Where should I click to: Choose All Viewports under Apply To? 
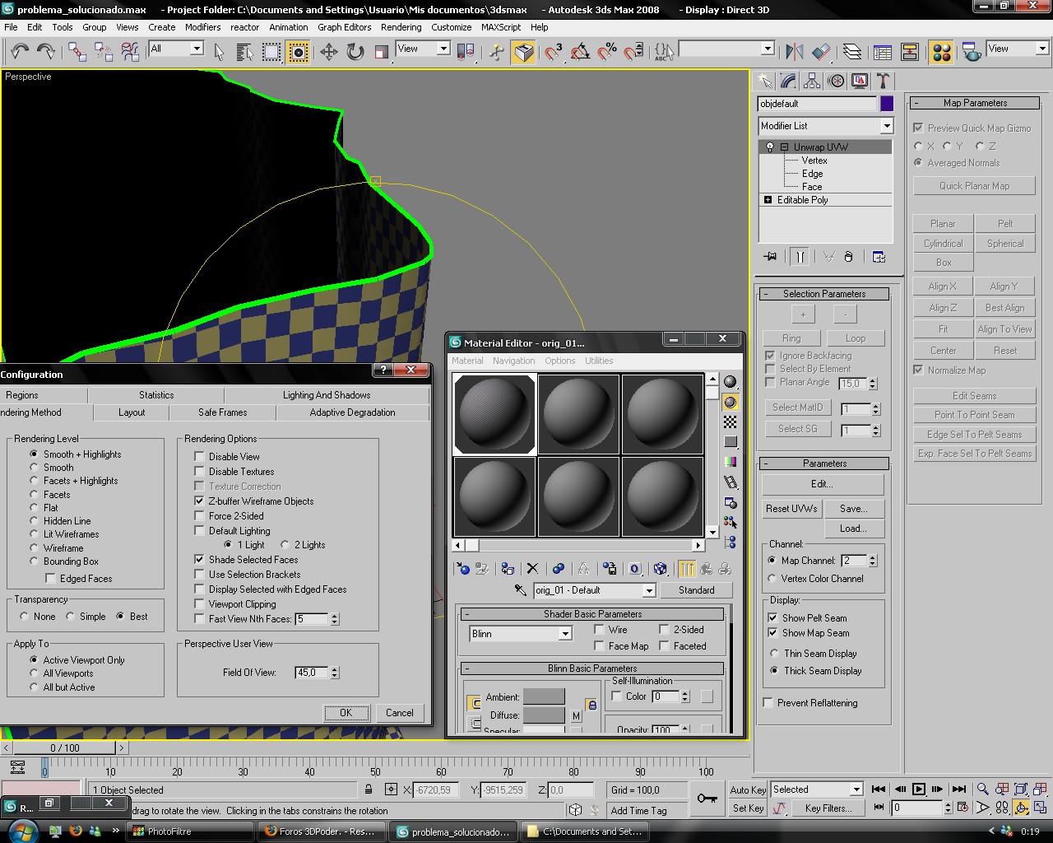(34, 673)
